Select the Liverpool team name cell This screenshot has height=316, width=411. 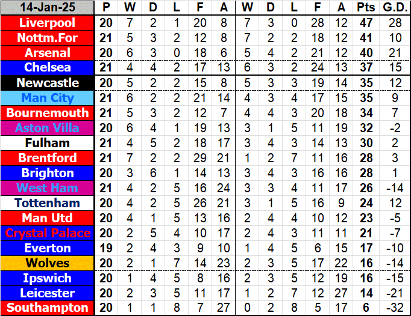(48, 23)
